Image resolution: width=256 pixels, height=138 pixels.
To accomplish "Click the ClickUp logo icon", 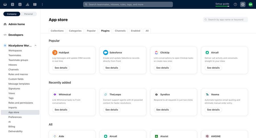I will point(156,52).
